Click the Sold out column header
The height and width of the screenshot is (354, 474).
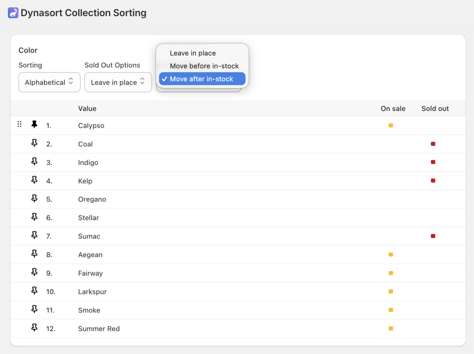pyautogui.click(x=435, y=108)
